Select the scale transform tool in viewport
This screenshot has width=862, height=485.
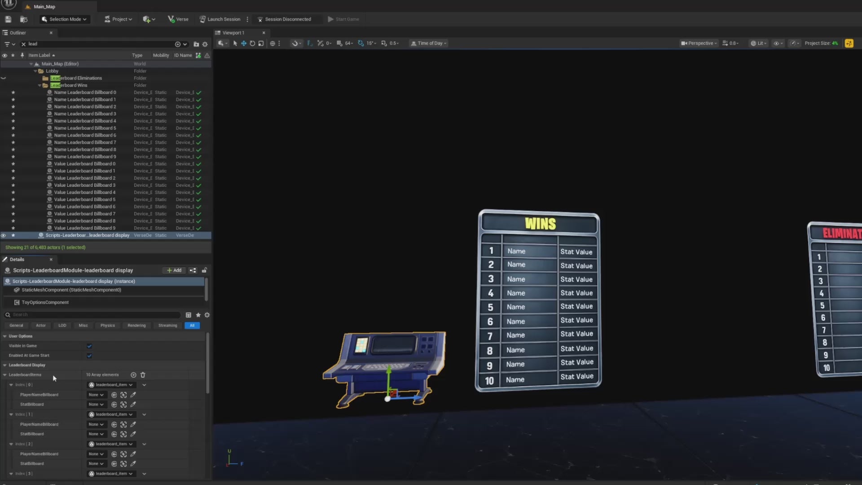click(x=261, y=44)
